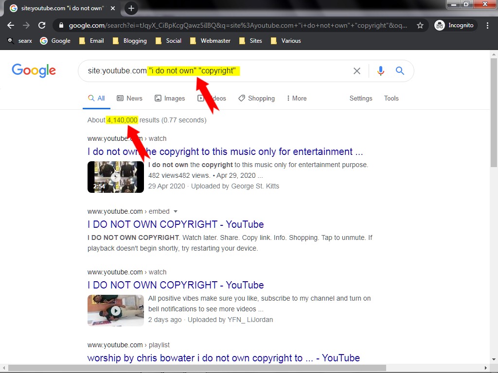
Task: Open the searx bookmark
Action: 19,41
